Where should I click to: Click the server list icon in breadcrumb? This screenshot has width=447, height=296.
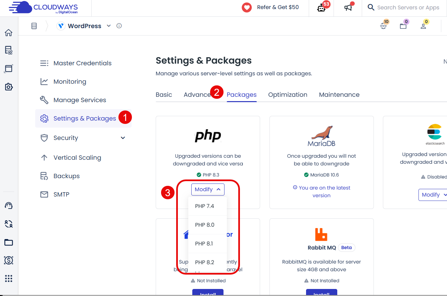34,26
